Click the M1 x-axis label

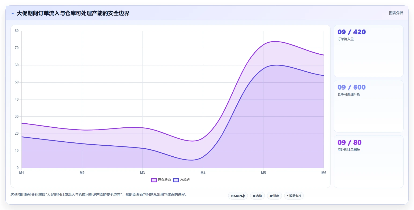click(21, 173)
